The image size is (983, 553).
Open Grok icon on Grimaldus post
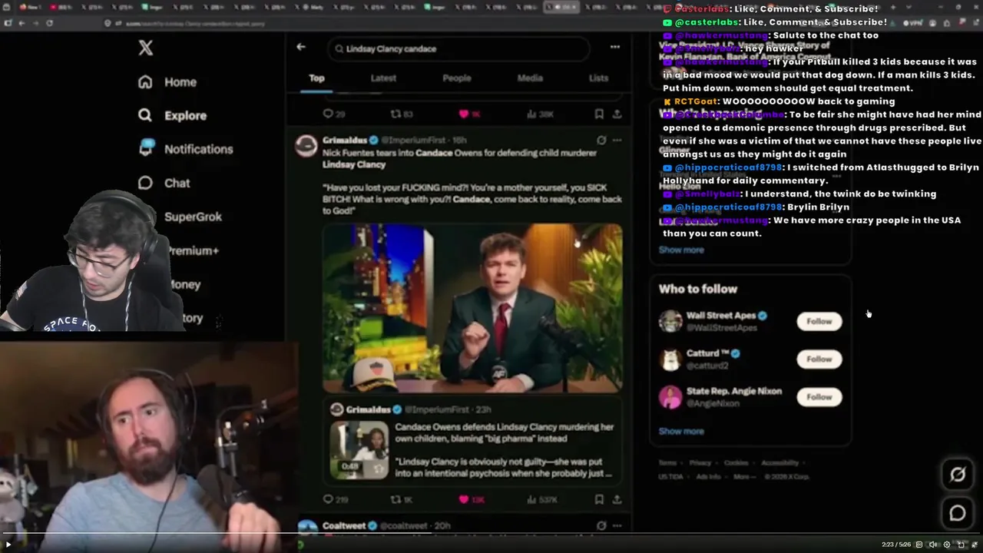click(x=601, y=140)
